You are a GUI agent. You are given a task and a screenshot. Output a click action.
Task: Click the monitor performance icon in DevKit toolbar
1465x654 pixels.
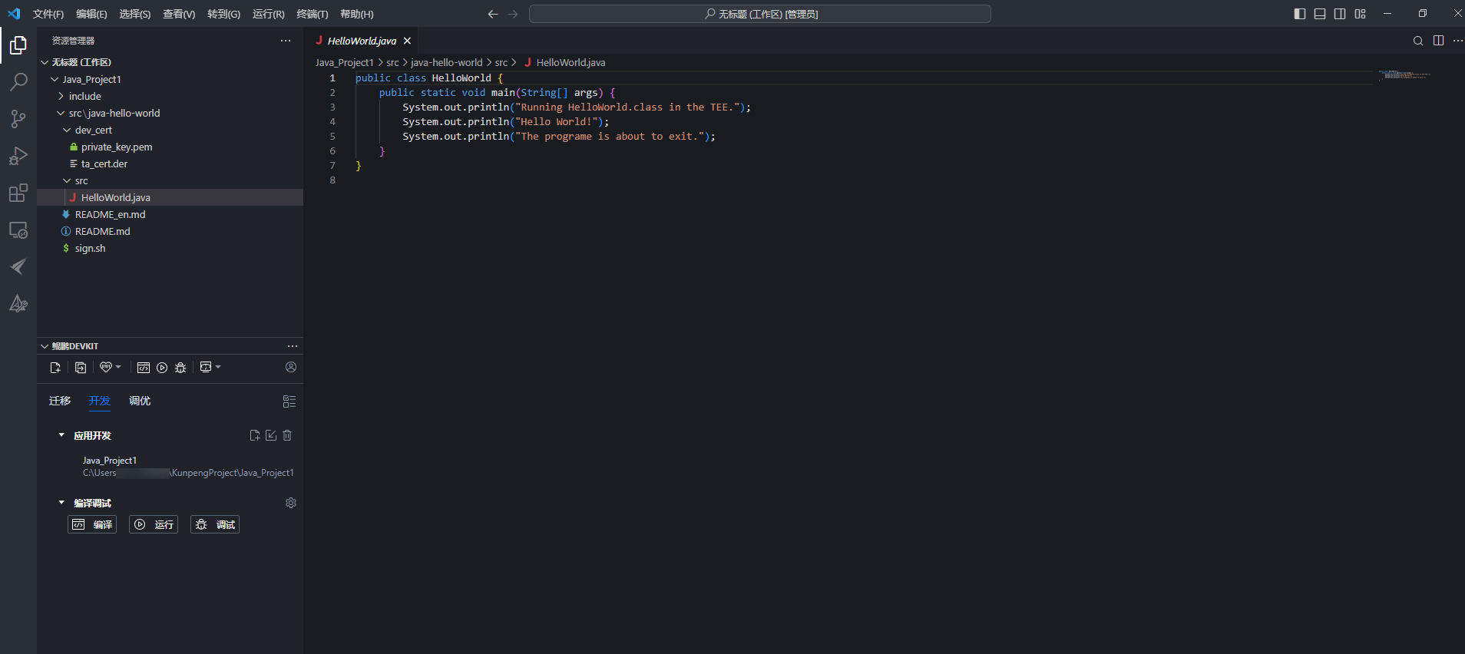206,367
